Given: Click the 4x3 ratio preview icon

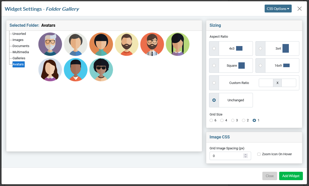Looking at the screenshot, I should coord(239,48).
